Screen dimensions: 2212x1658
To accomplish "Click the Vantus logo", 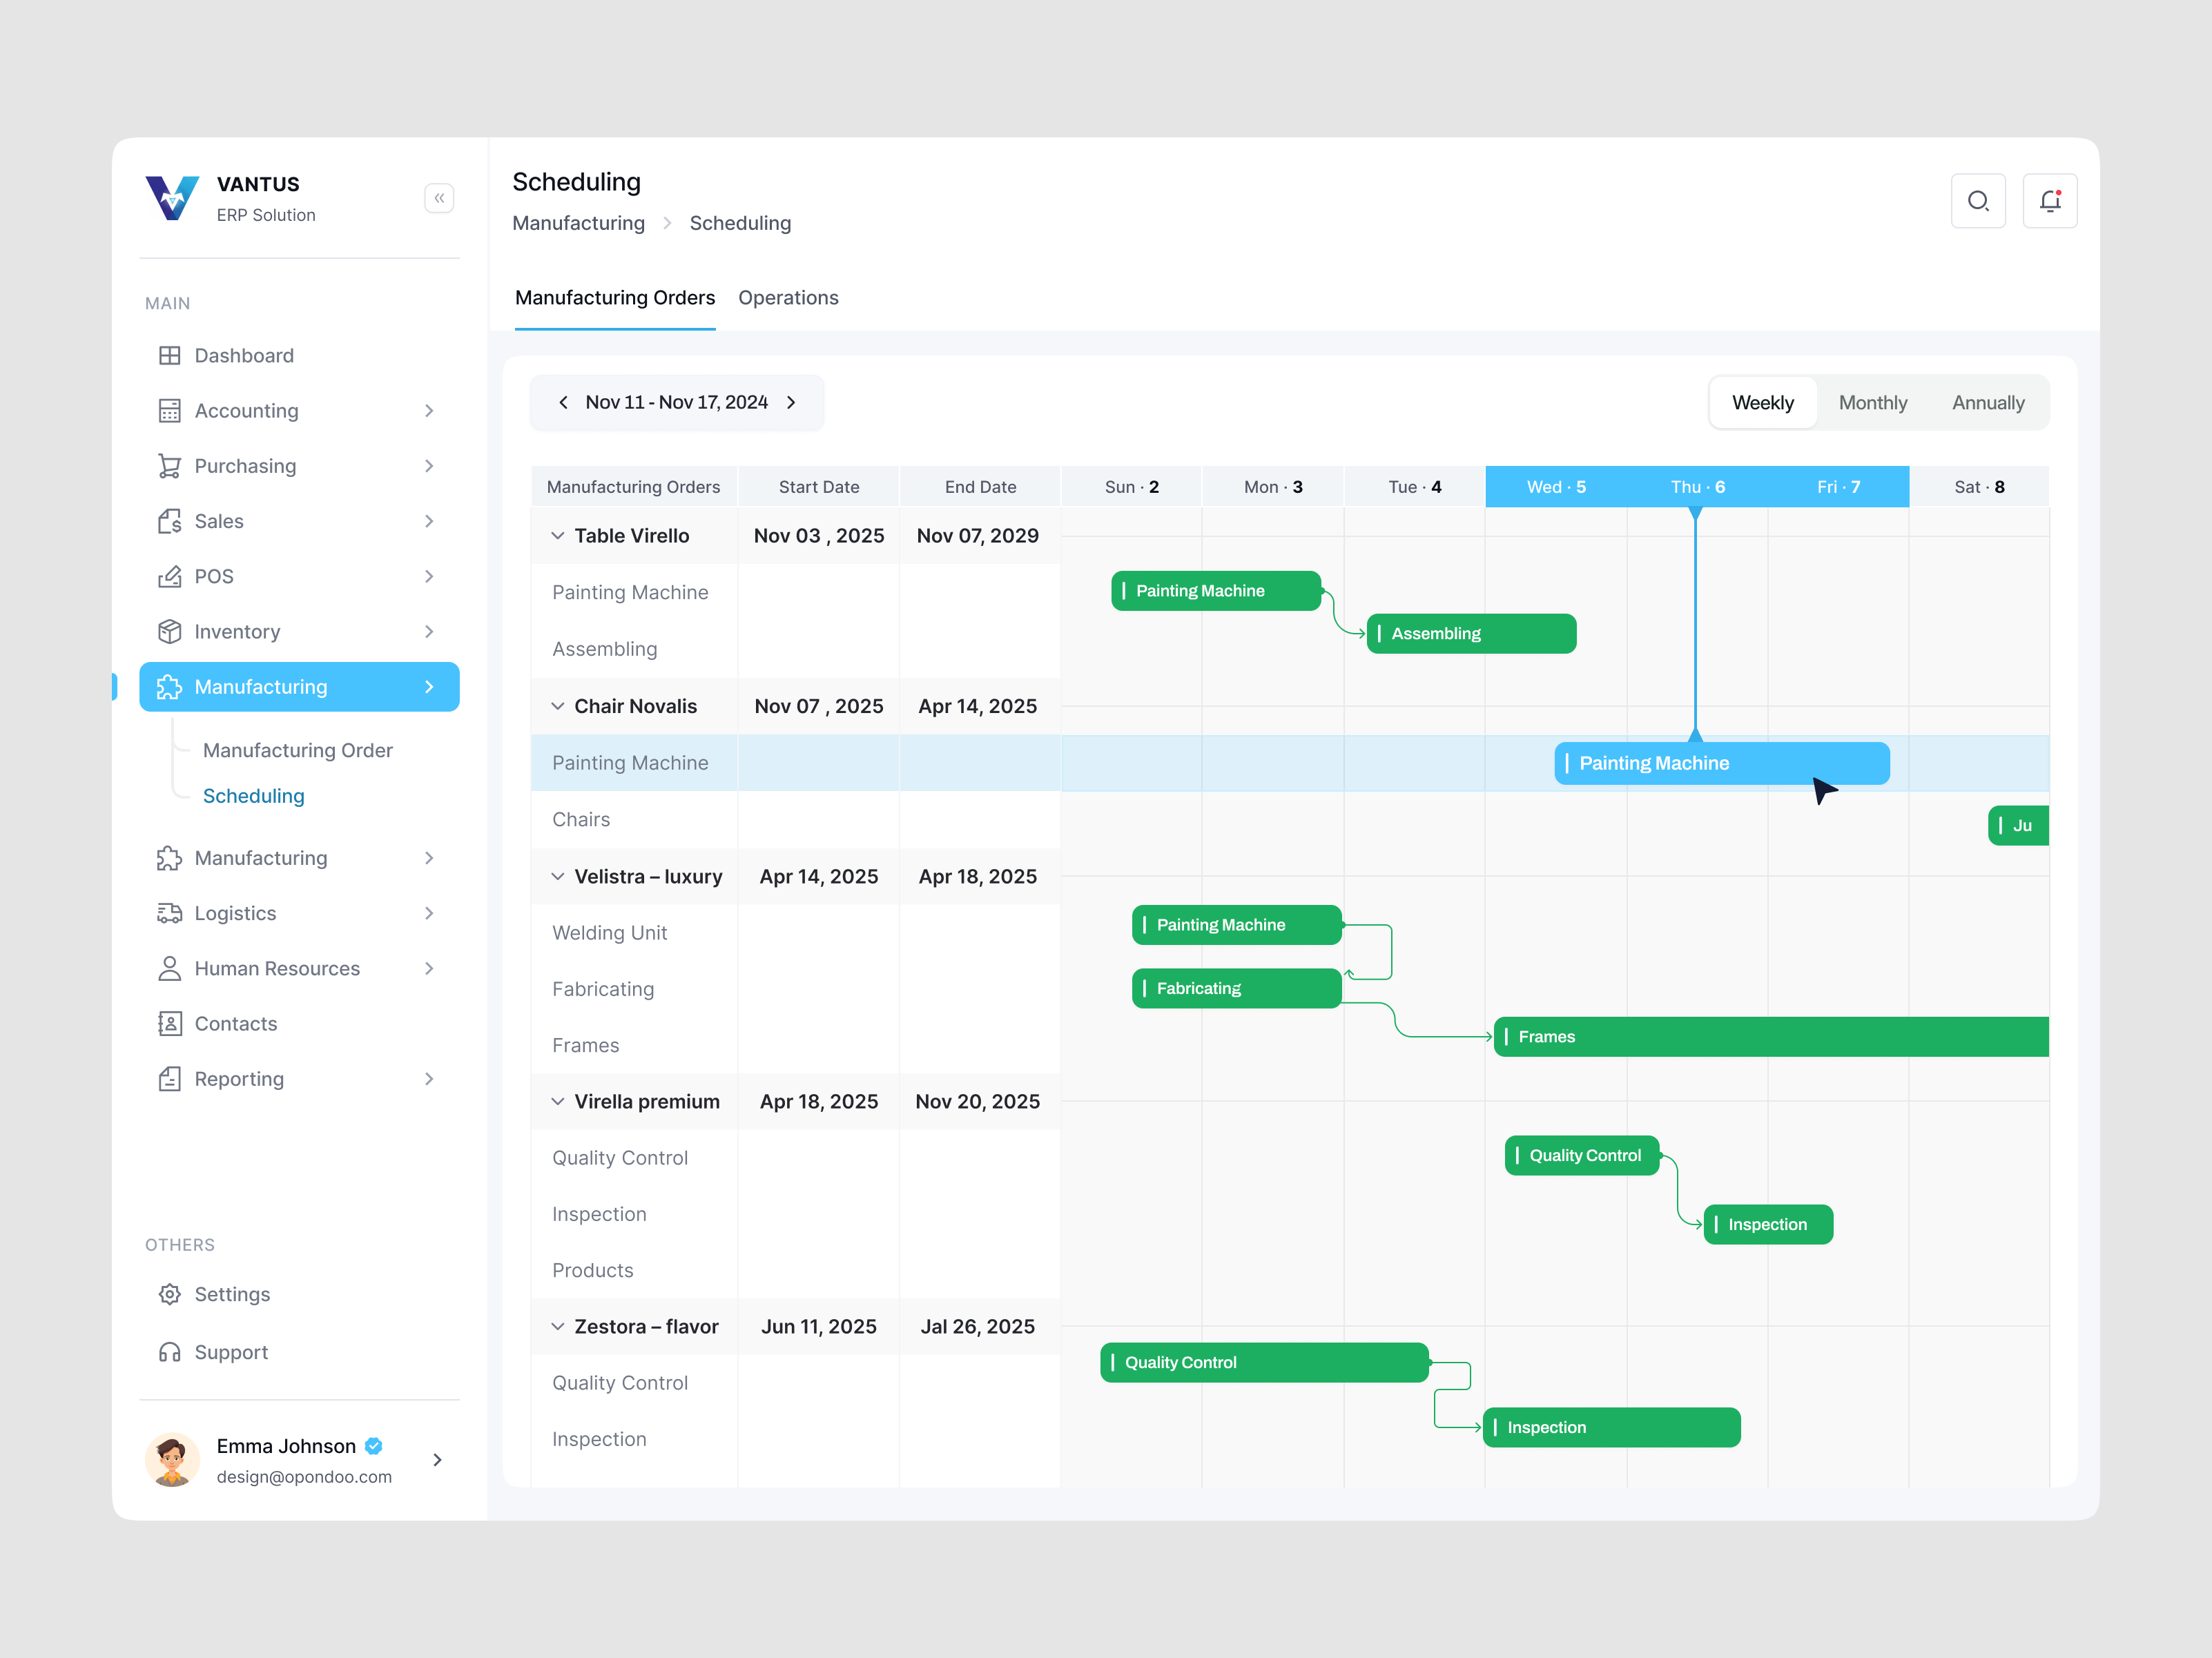I will click(x=172, y=198).
